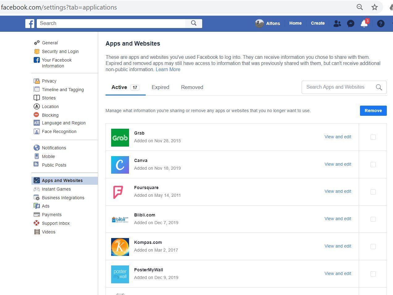Image resolution: width=393 pixels, height=295 pixels.
Task: Open Ads settings
Action: click(45, 206)
